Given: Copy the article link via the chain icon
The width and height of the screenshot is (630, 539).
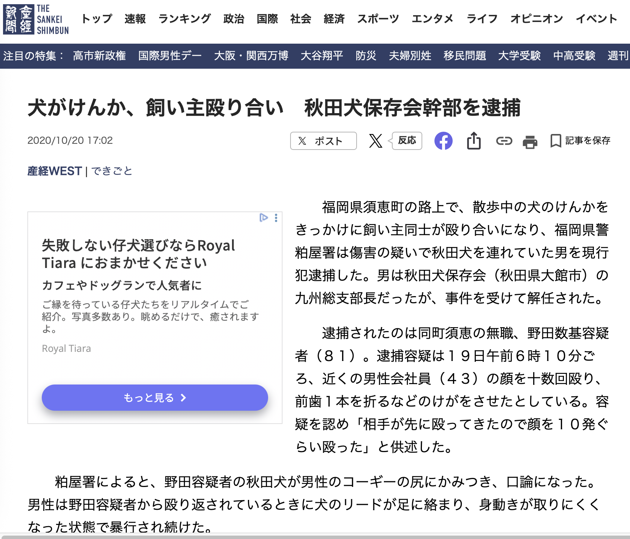Looking at the screenshot, I should coord(504,141).
